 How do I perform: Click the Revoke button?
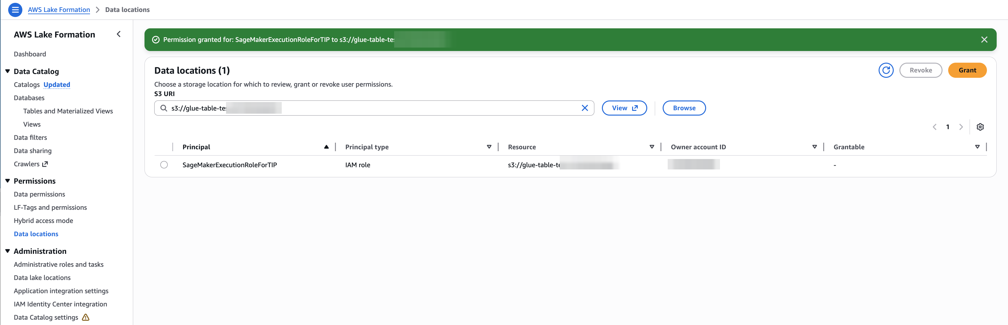click(x=920, y=71)
